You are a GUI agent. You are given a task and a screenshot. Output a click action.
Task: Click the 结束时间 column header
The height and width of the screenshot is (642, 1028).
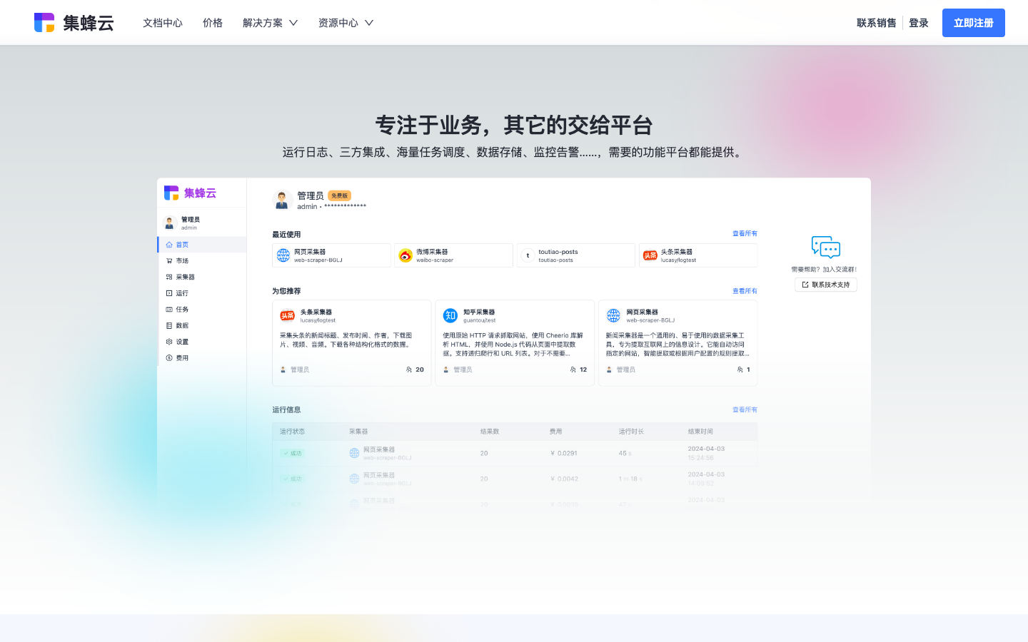(700, 432)
